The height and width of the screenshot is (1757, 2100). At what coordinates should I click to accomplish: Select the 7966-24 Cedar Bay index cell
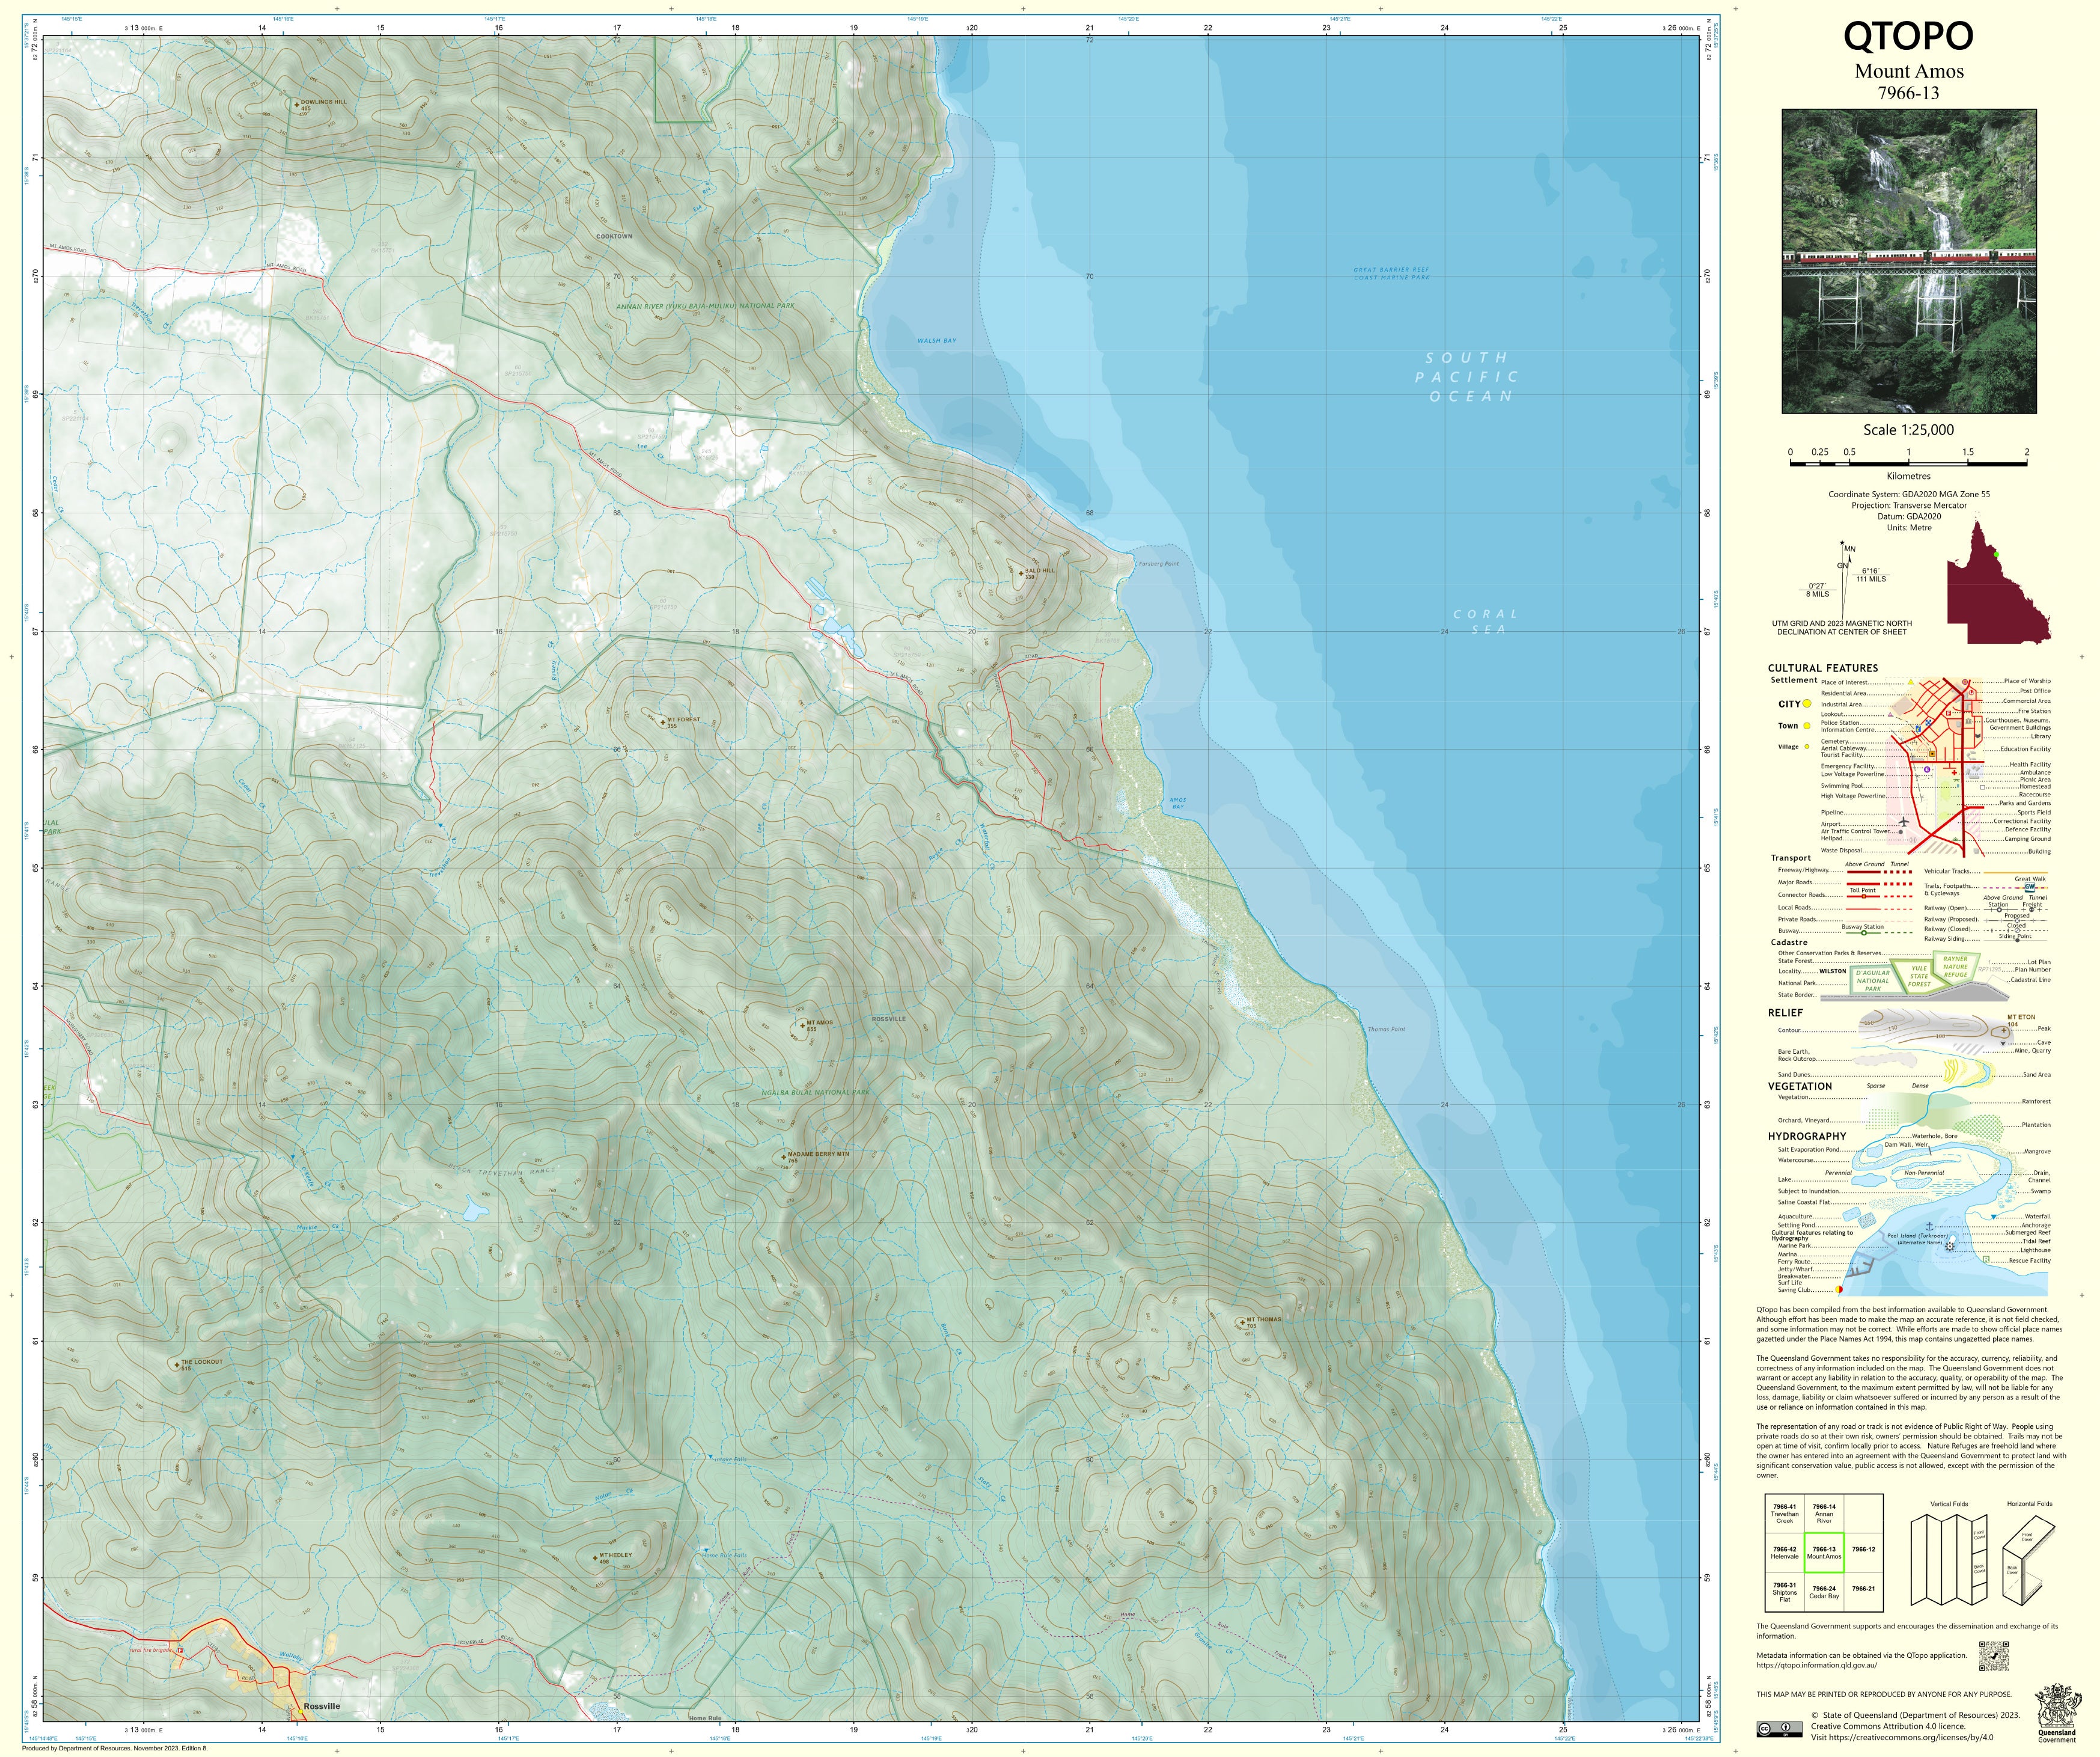coord(1824,1591)
